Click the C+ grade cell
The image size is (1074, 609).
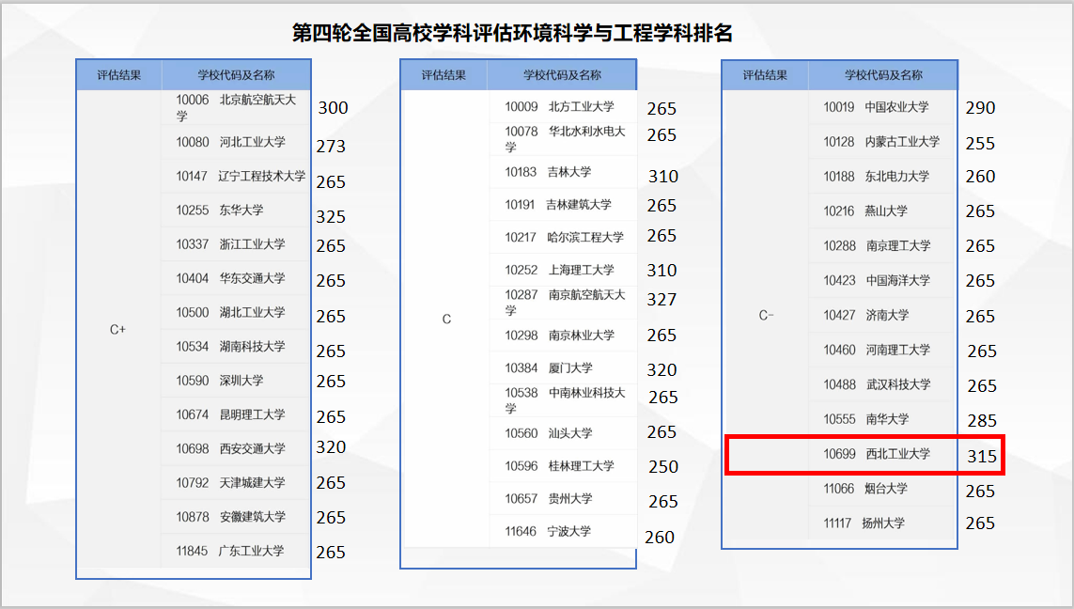pos(117,330)
